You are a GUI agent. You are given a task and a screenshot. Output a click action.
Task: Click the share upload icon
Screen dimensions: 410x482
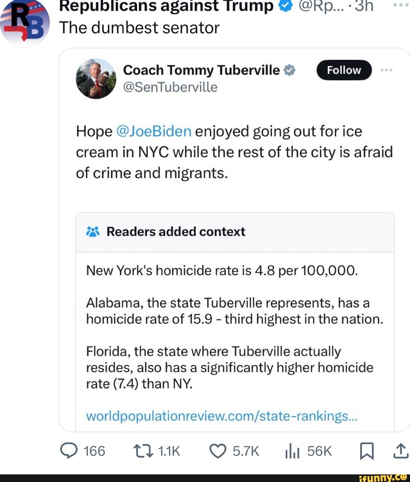[x=400, y=451]
